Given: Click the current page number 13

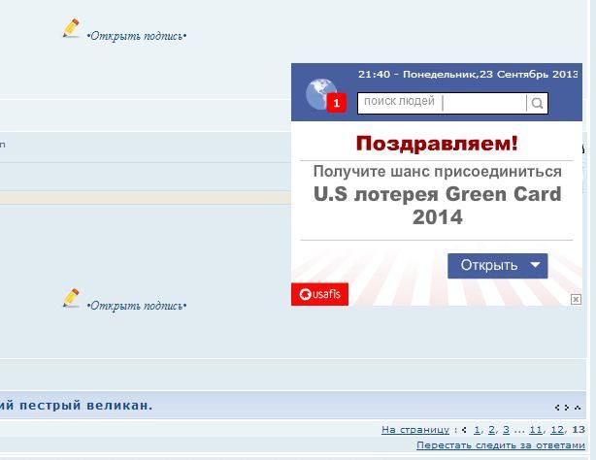Looking at the screenshot, I should pos(579,430).
